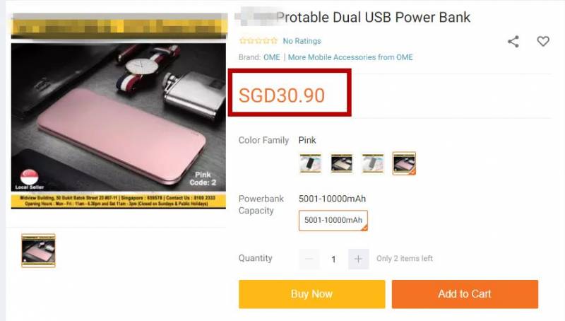565x321 pixels.
Task: Select the small product thumbnail below image
Action: (x=39, y=251)
